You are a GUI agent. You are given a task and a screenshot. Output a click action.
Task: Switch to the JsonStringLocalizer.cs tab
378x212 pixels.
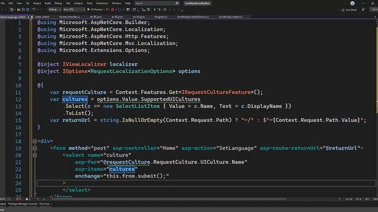point(230,17)
